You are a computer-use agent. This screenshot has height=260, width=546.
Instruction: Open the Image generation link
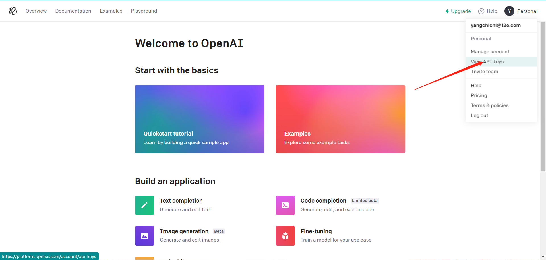(x=184, y=231)
